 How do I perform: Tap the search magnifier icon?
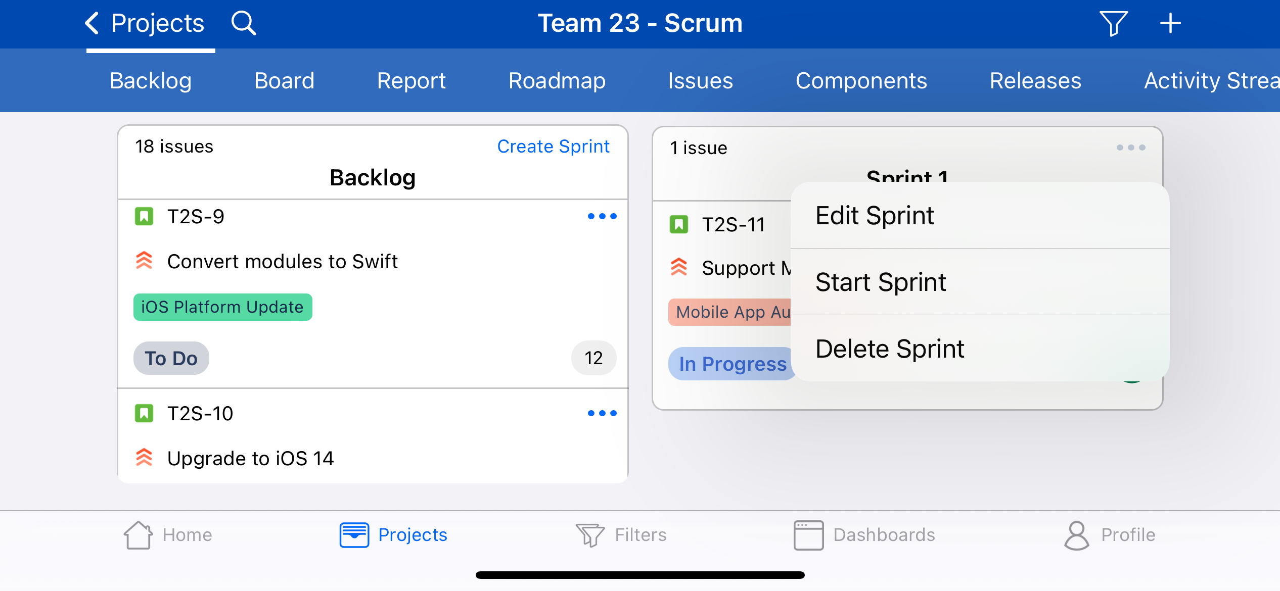[244, 23]
